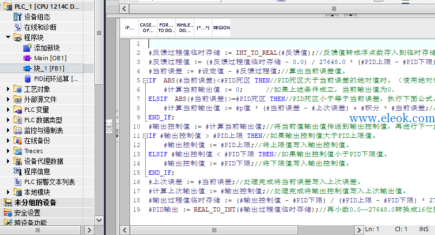Expand the Traces tree node
The image size is (435, 235).
[x=8, y=151]
